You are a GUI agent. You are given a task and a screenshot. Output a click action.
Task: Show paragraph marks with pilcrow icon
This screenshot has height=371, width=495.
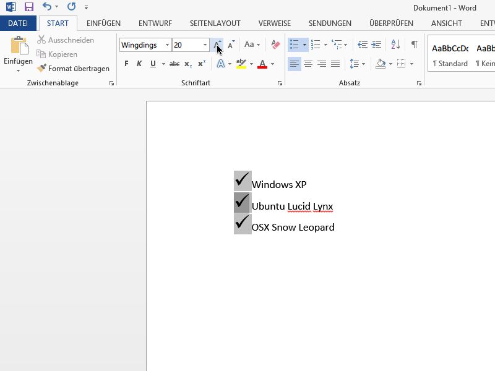pos(414,45)
